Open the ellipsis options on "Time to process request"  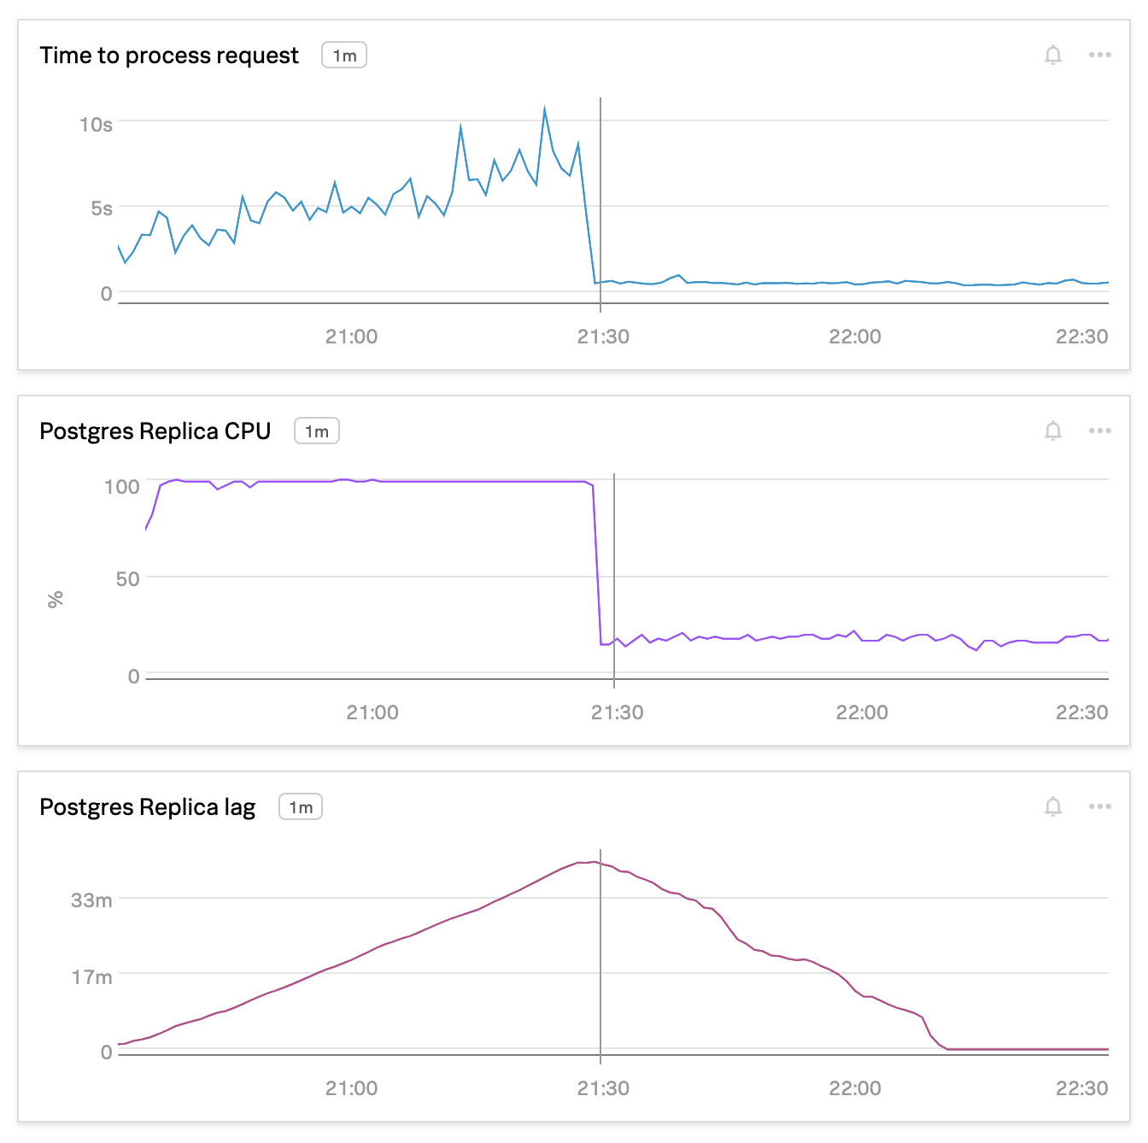click(x=1101, y=55)
